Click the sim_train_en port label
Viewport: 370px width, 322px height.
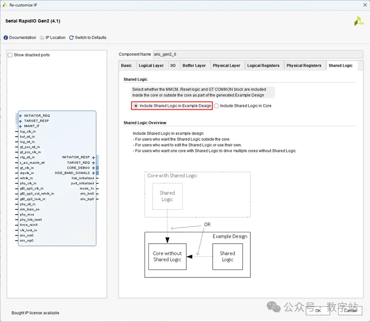point(30,209)
